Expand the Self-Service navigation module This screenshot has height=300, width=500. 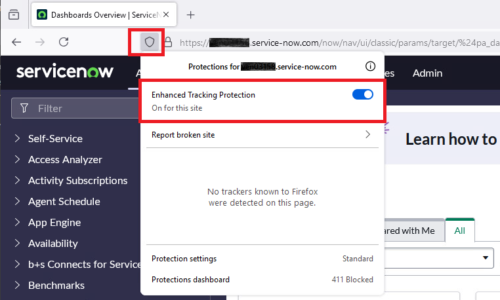click(x=55, y=139)
